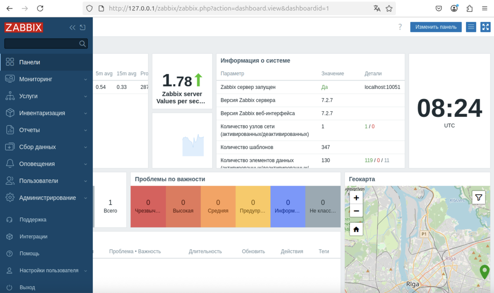Click the orange Средняя severity block
The width and height of the screenshot is (494, 293).
click(218, 207)
